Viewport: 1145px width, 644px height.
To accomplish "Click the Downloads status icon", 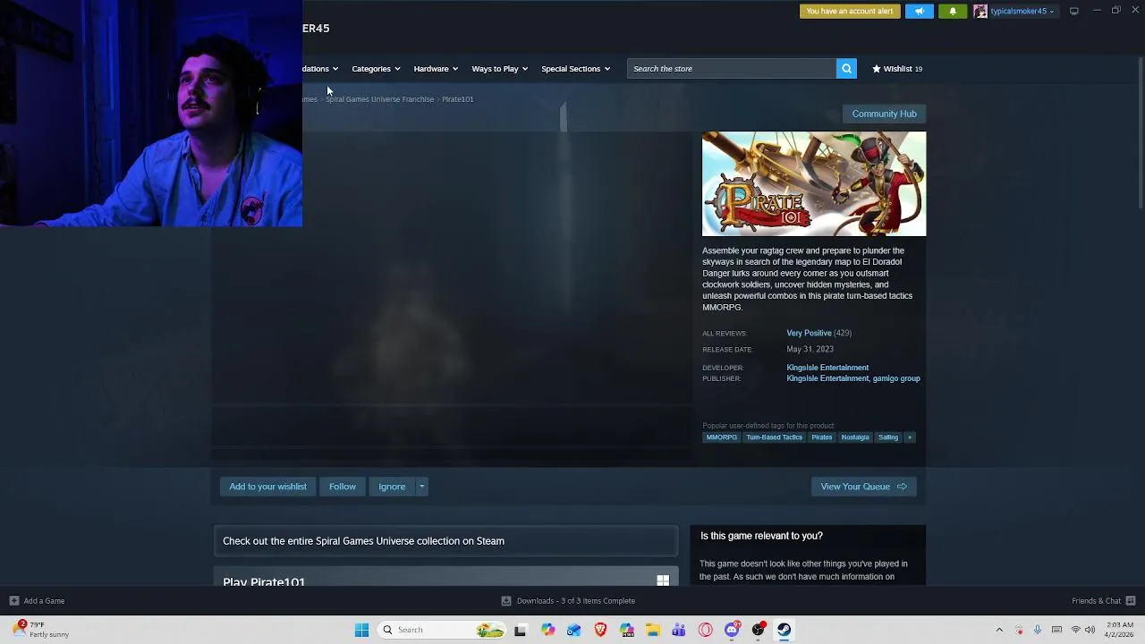I will [506, 601].
